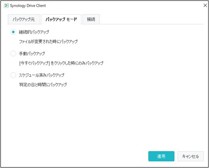The width and height of the screenshot is (209, 168).
Task: Click the Synology Drive Client title text
Action: pyautogui.click(x=28, y=6)
